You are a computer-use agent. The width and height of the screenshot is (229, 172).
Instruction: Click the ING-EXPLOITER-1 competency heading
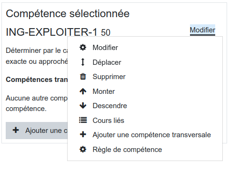pyautogui.click(x=51, y=32)
